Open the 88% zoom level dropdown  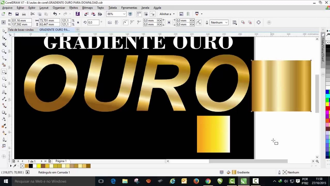(x=124, y=14)
